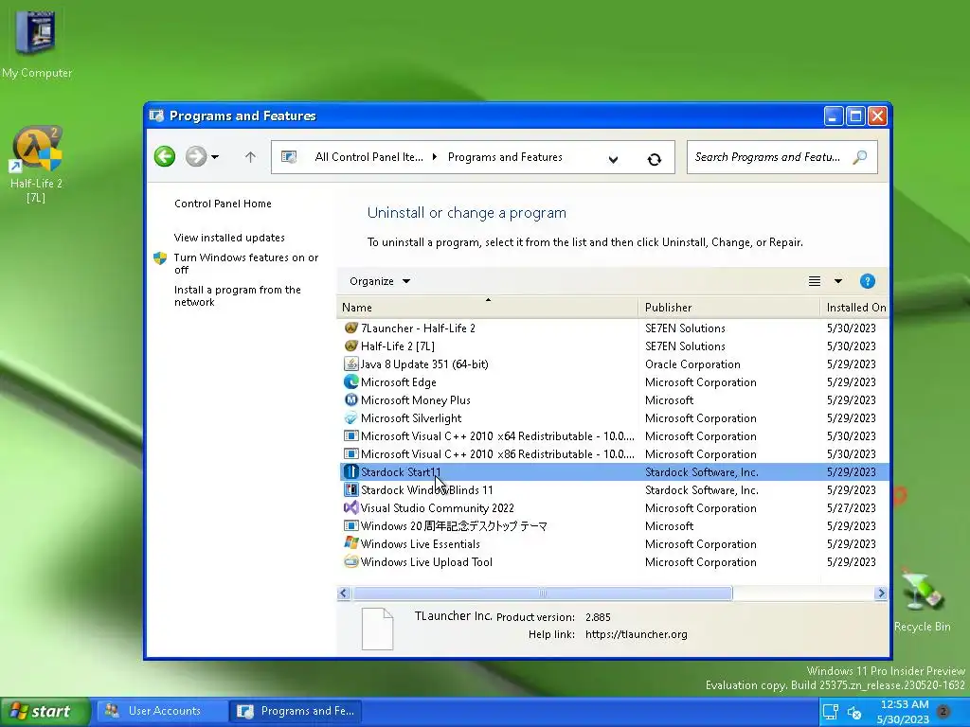Switch to Programs and Features taskbar button

(296, 711)
